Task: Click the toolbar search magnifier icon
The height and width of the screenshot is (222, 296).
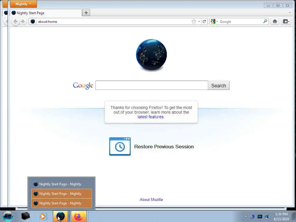Action: coord(265,21)
